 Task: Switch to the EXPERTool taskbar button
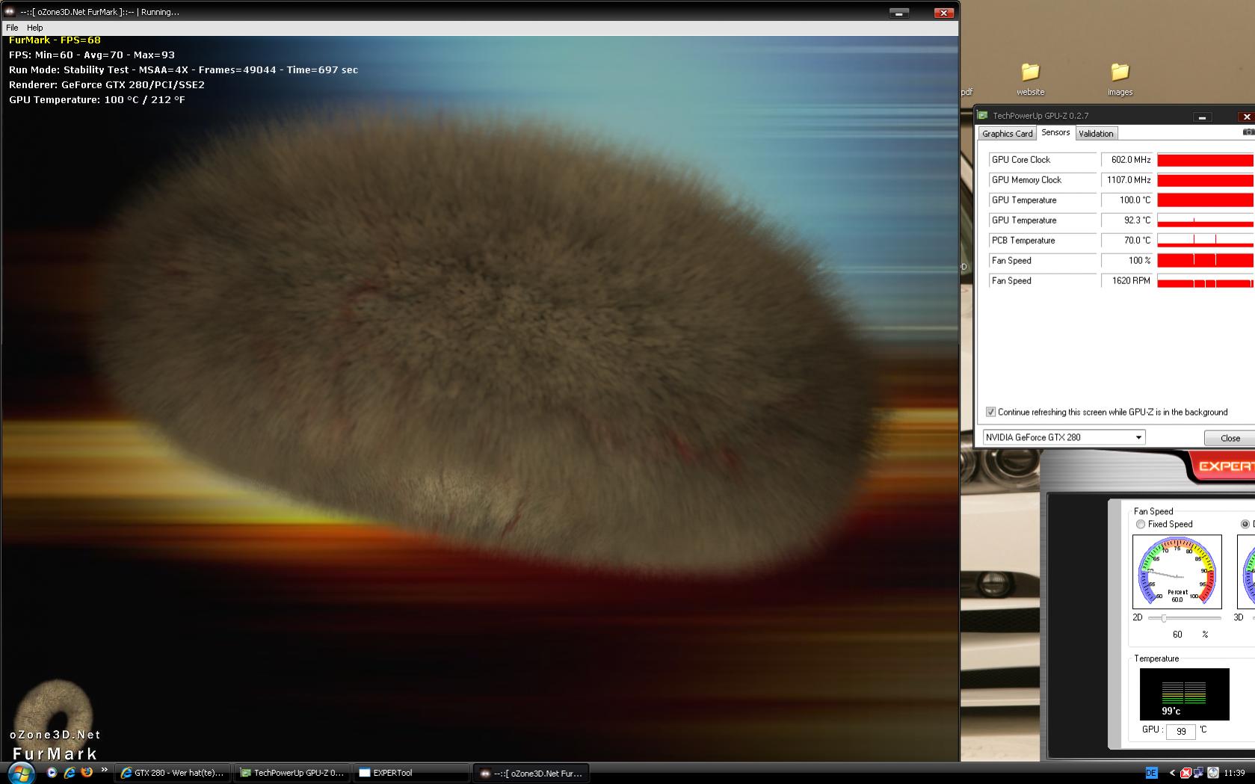(411, 773)
